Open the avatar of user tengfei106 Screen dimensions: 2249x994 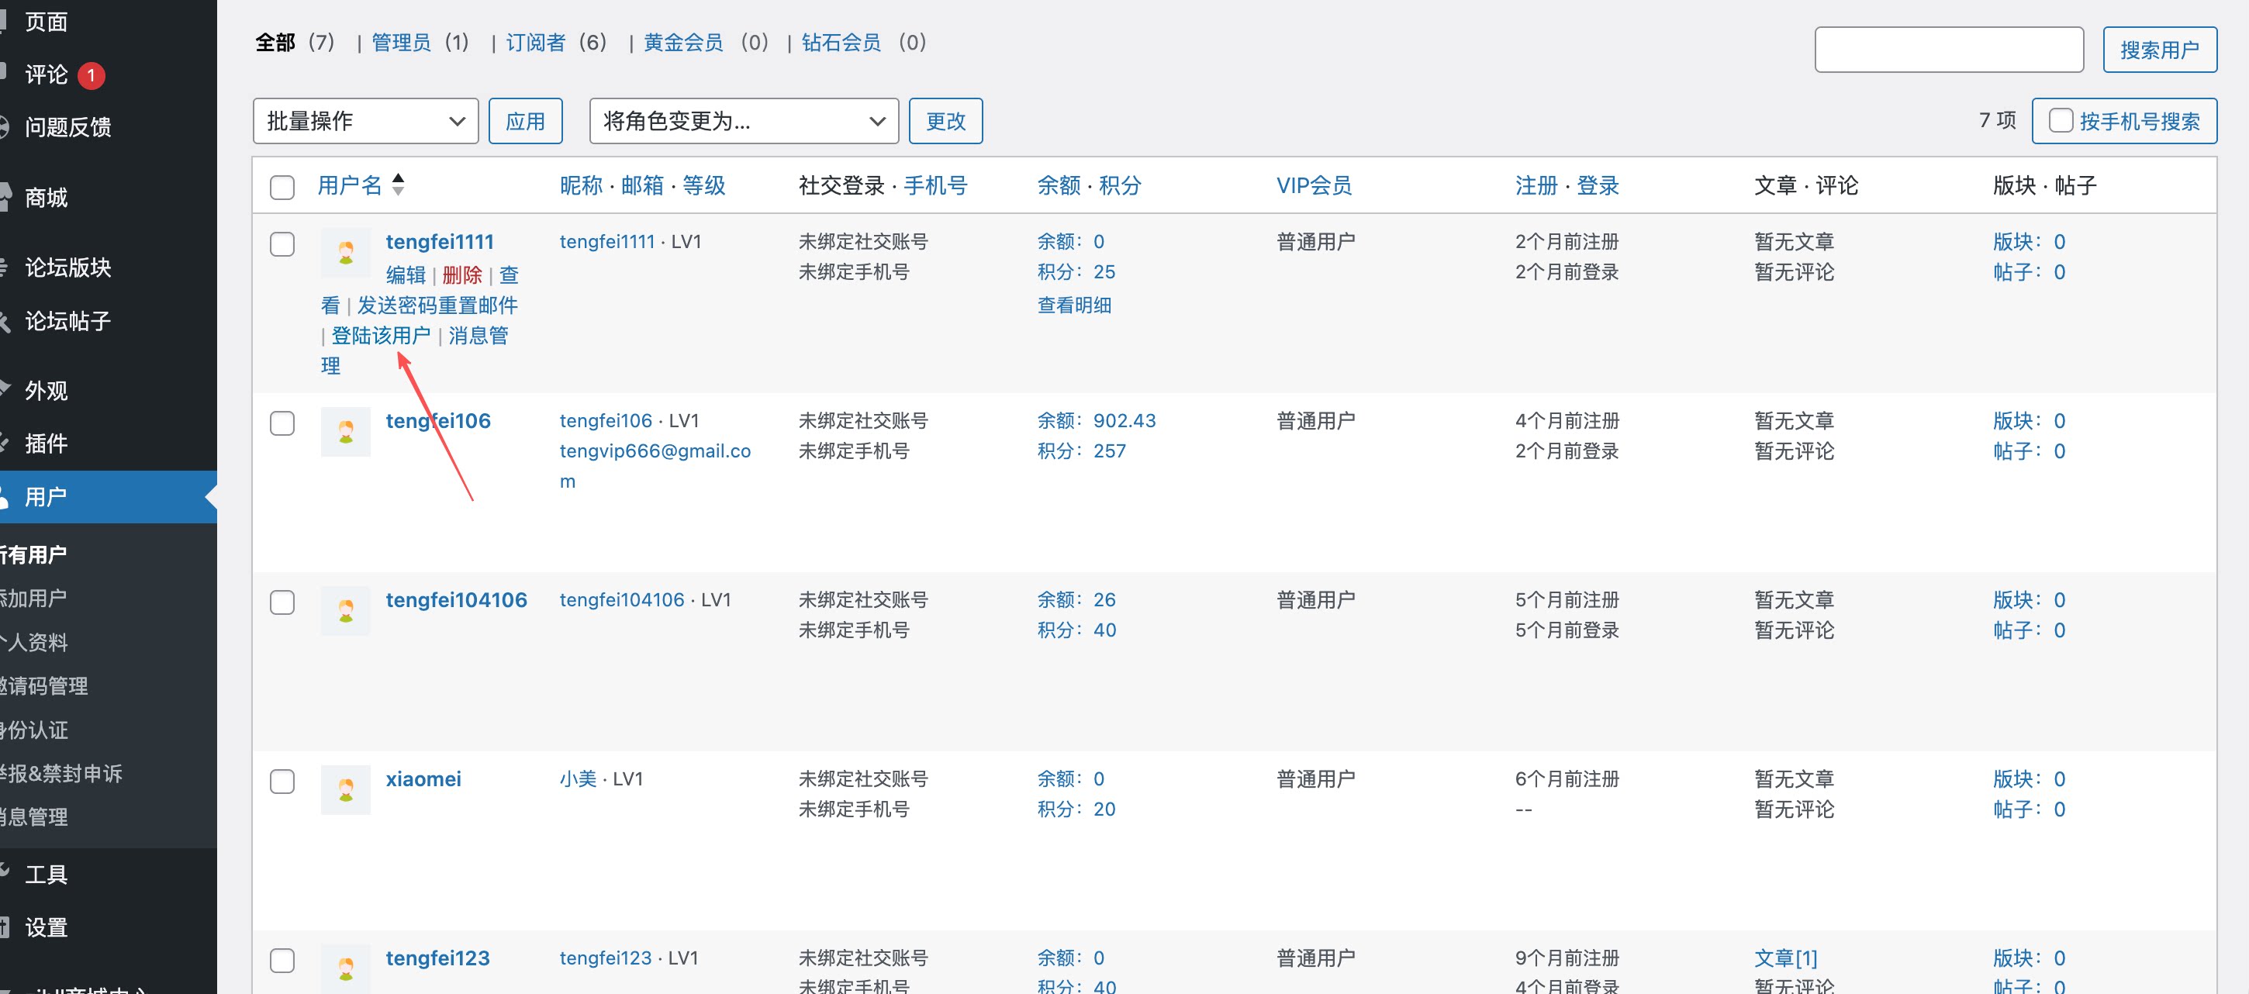[346, 432]
